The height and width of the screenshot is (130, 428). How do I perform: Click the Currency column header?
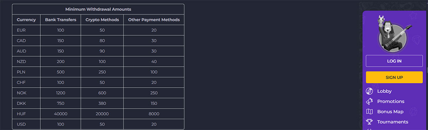[26, 20]
